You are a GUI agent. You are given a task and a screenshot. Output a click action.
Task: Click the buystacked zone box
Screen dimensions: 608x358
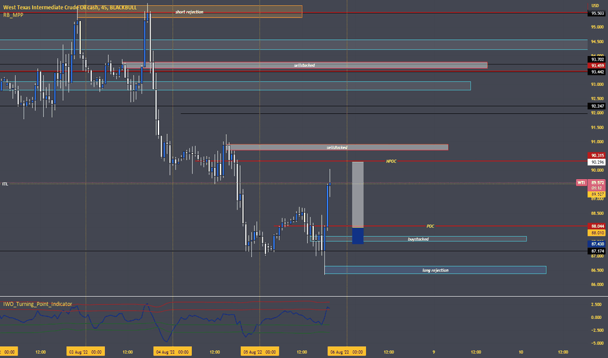(x=418, y=239)
